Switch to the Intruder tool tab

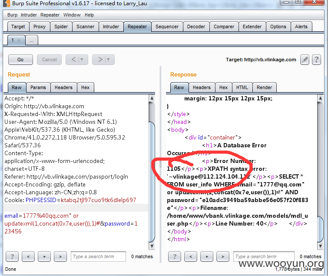[x=111, y=27]
